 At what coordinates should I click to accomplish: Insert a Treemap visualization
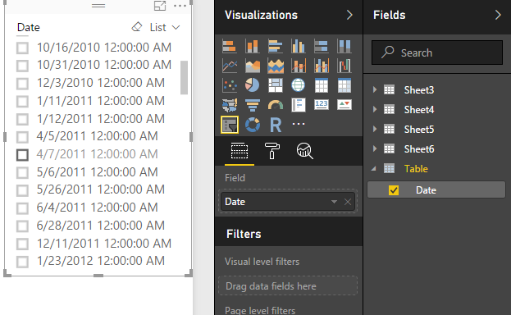pyautogui.click(x=276, y=85)
